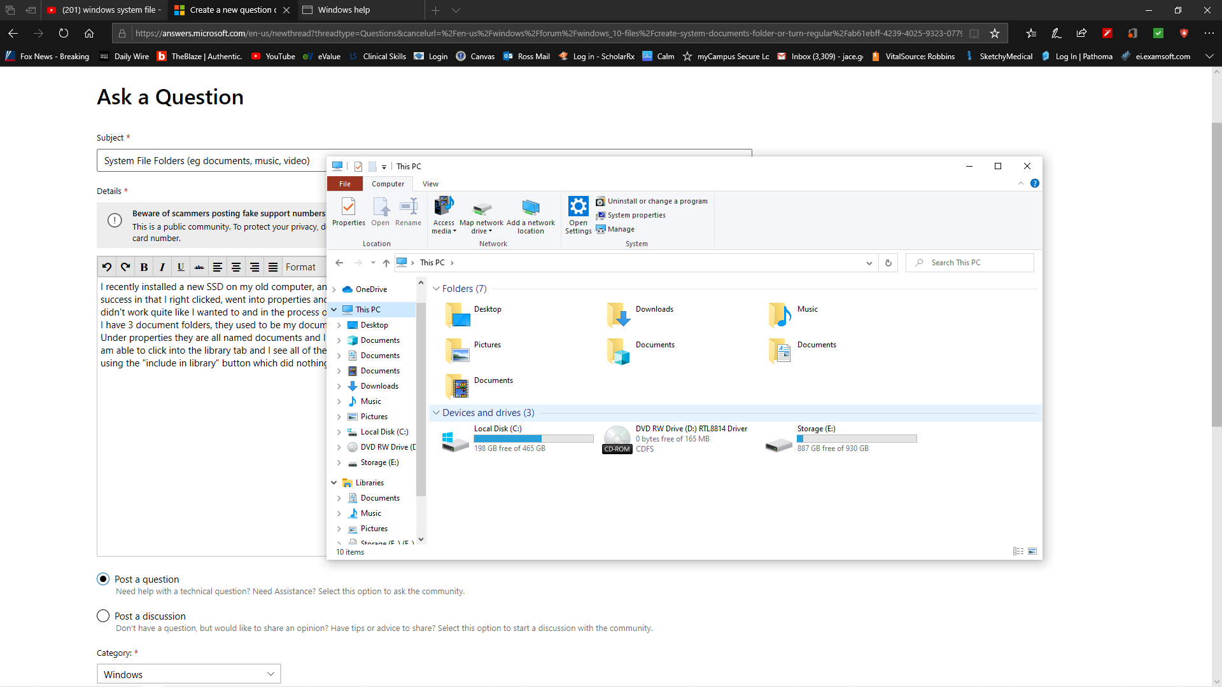Switch to View ribbon tab
The image size is (1222, 687).
click(430, 184)
